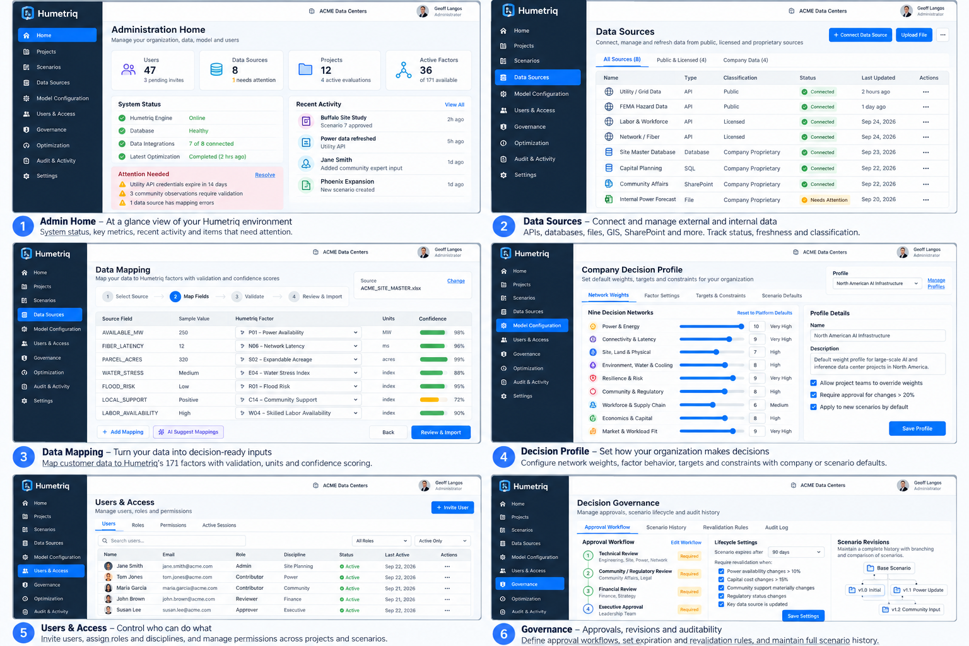
Task: Open actions menu for Susan Lee user row
Action: (447, 610)
